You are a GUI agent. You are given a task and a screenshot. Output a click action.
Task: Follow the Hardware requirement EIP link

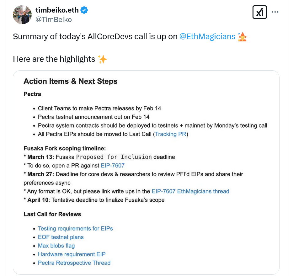coord(72,254)
